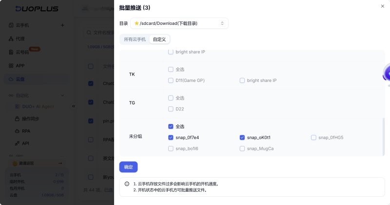The height and width of the screenshot is (205, 390).
Task: Collapse sidebar with double-chevron icon
Action: click(x=74, y=106)
